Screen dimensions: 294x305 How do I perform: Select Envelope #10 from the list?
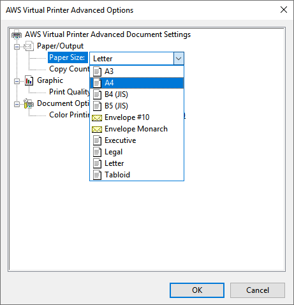coord(136,117)
